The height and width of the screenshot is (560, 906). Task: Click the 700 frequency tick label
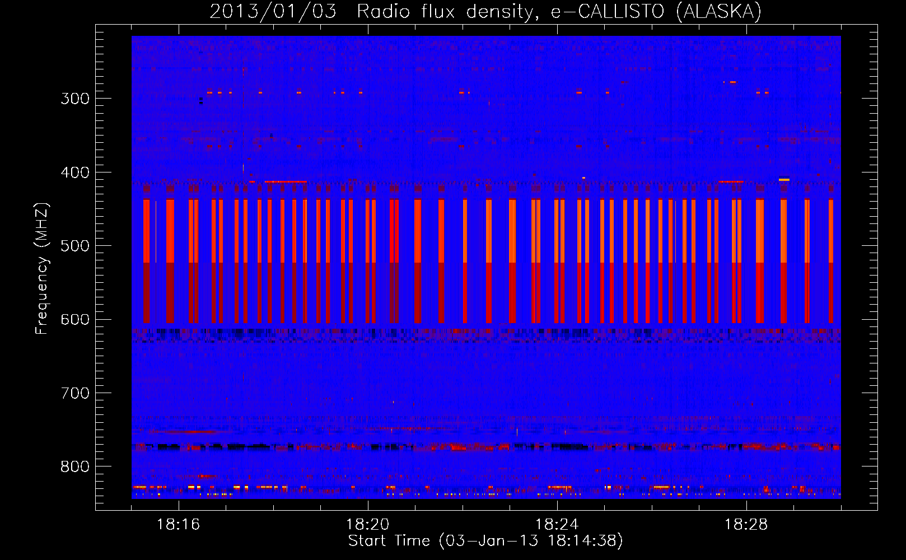75,393
